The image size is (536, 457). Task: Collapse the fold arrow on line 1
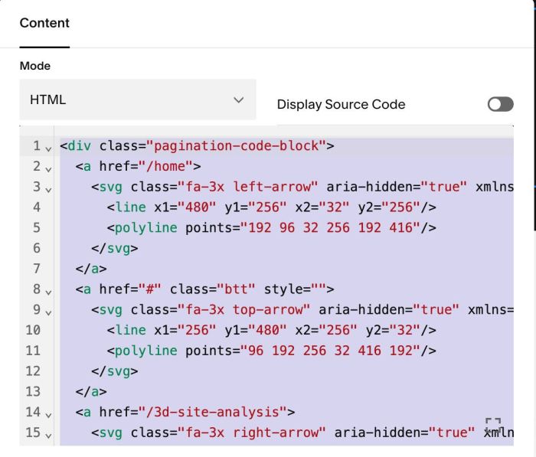(x=48, y=149)
